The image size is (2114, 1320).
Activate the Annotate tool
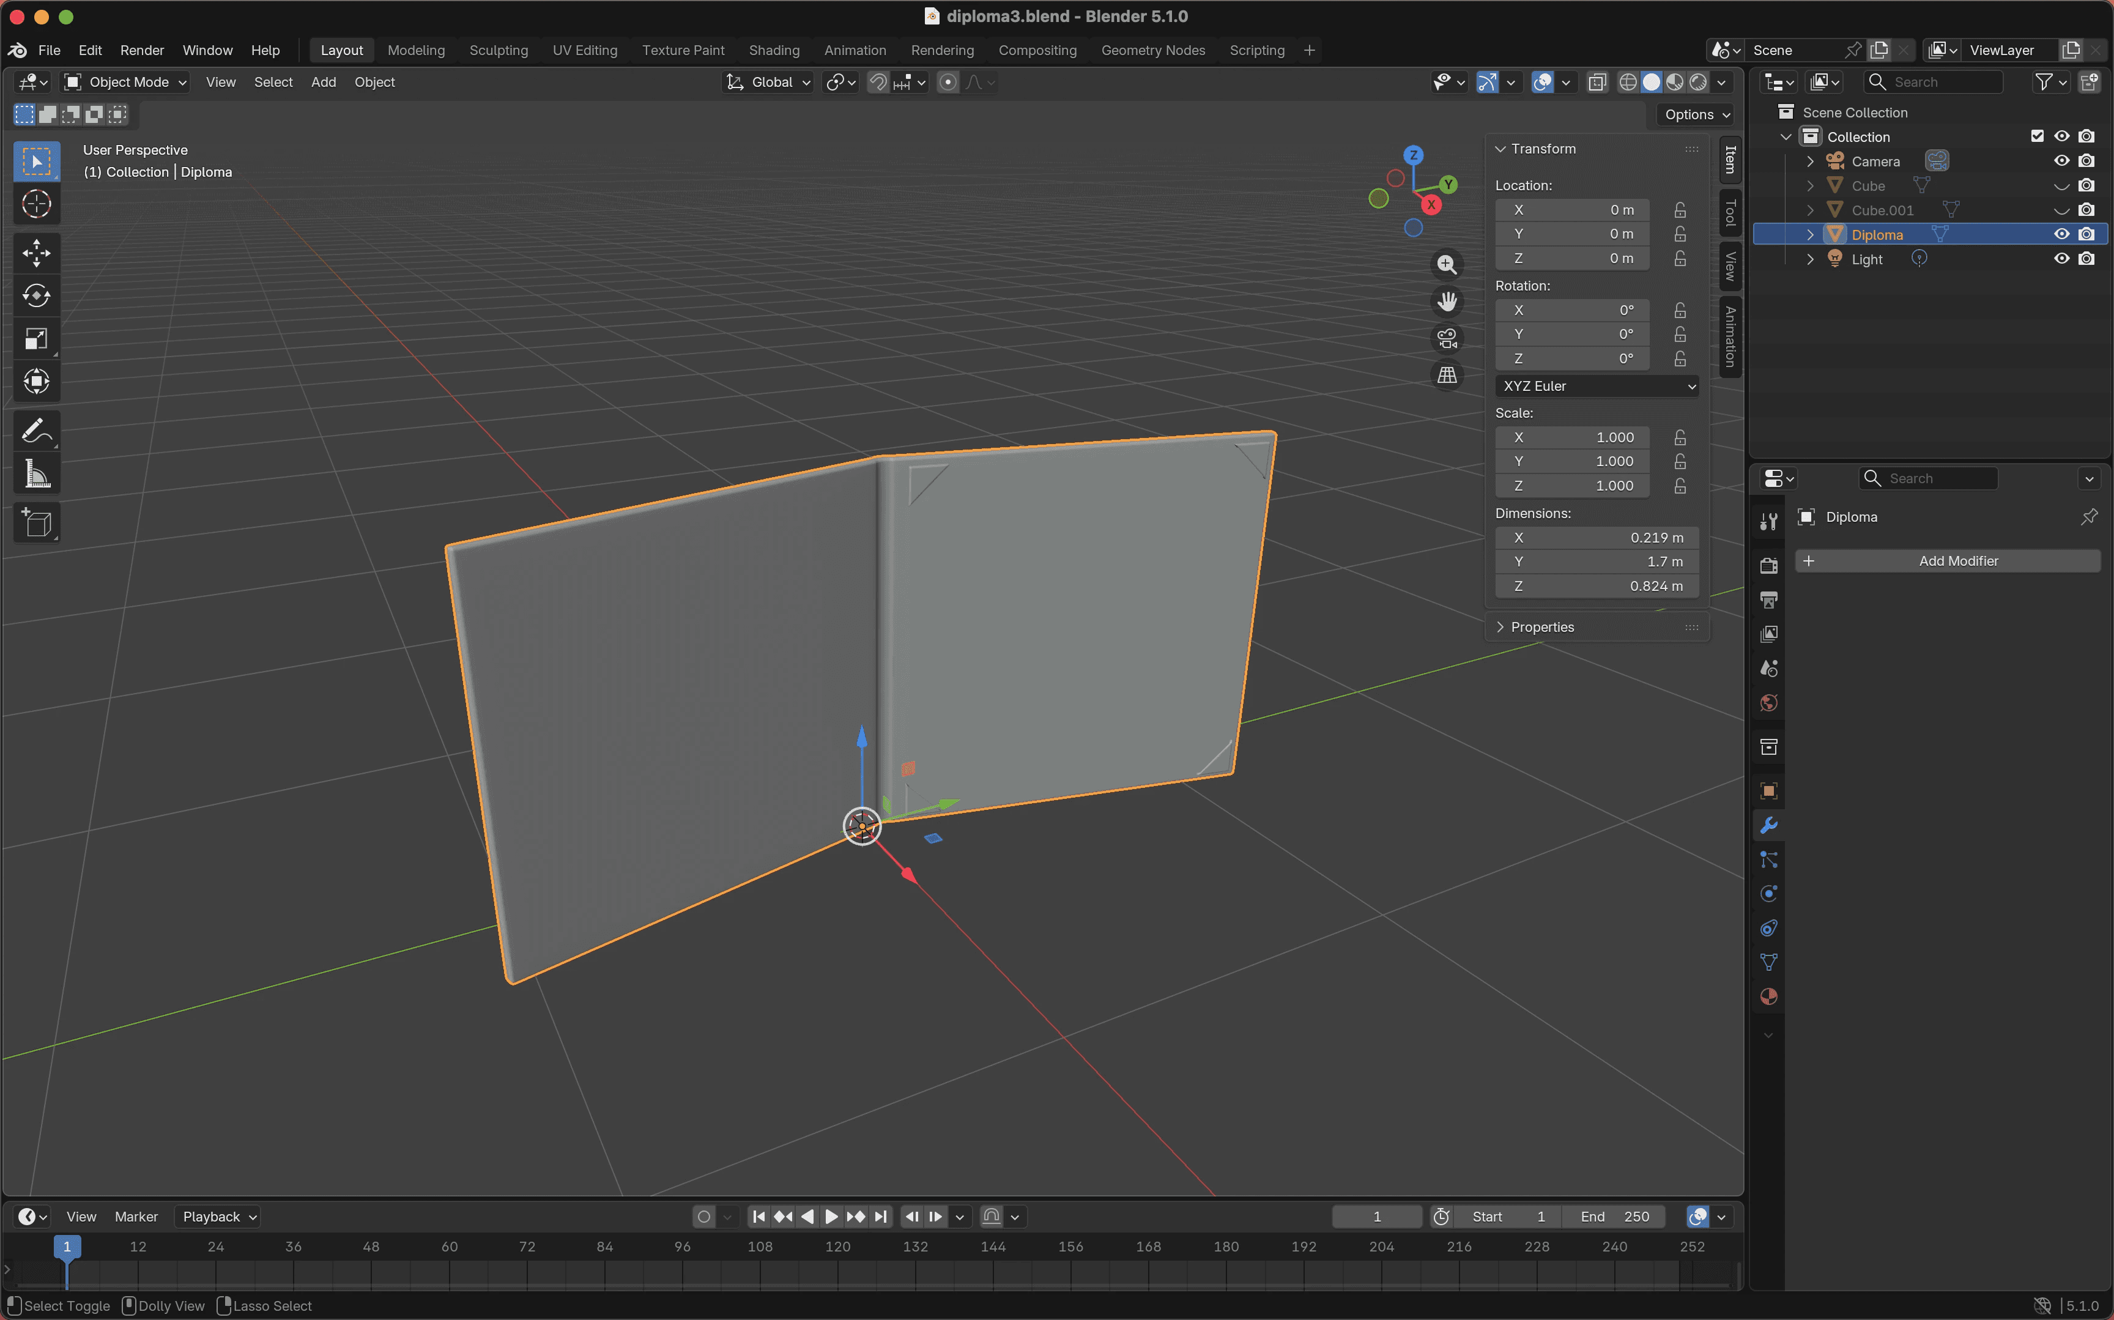[36, 431]
